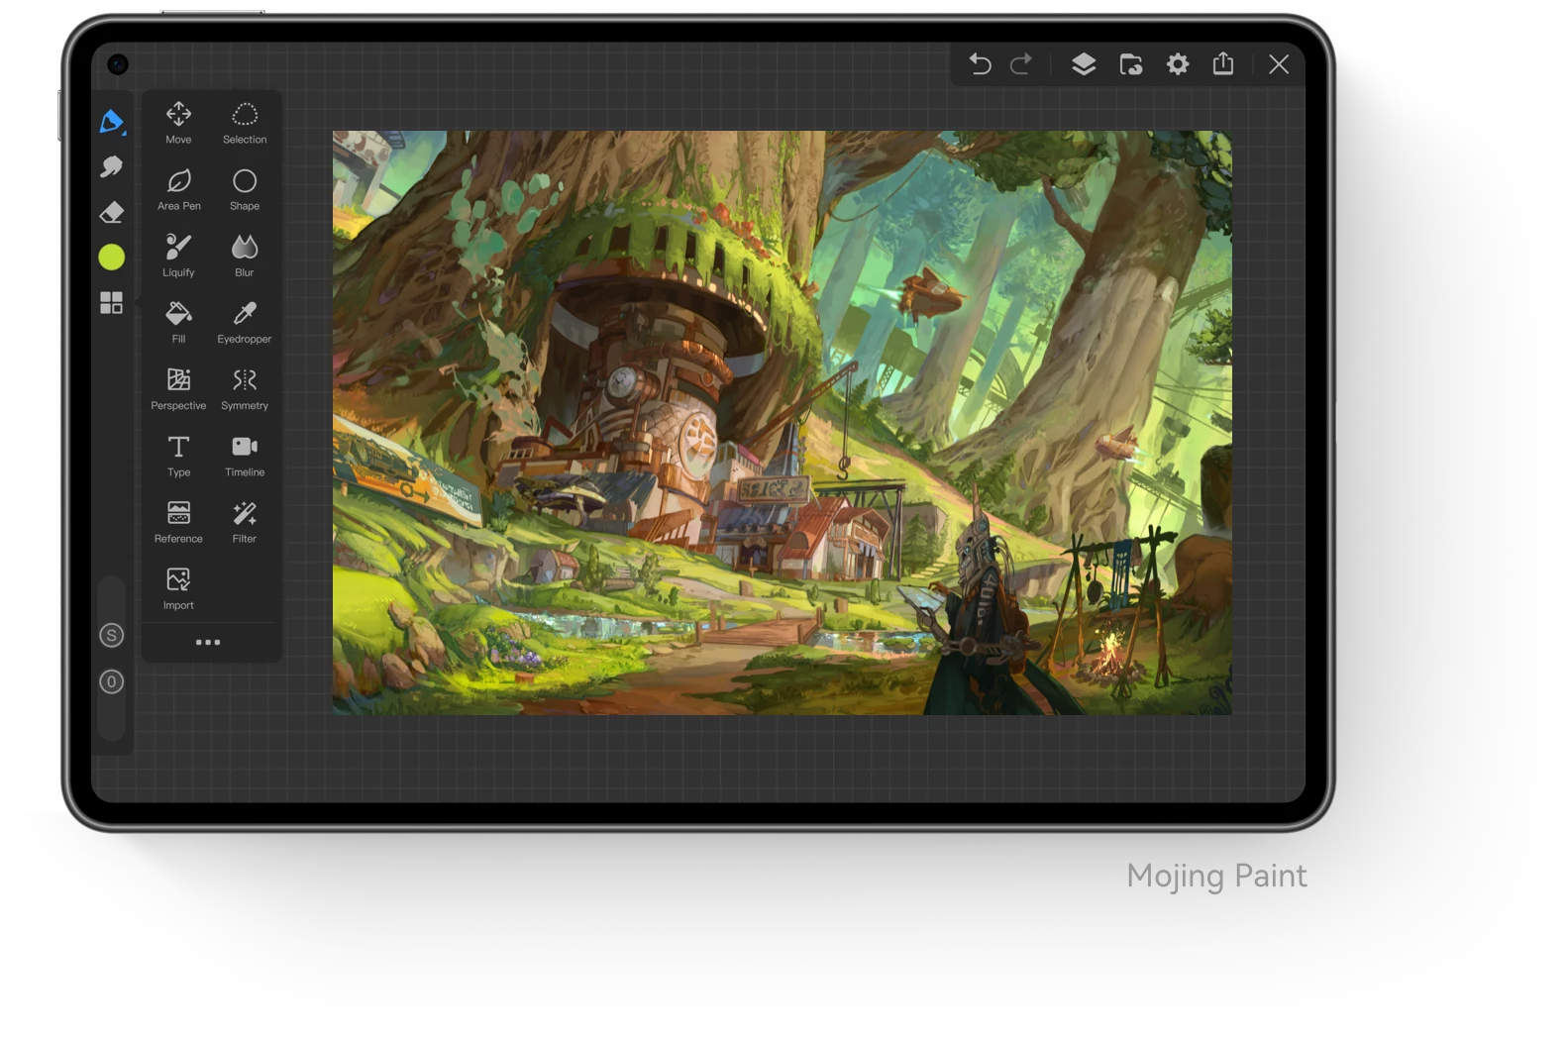
Task: Open the Timeline recording option
Action: click(x=245, y=456)
